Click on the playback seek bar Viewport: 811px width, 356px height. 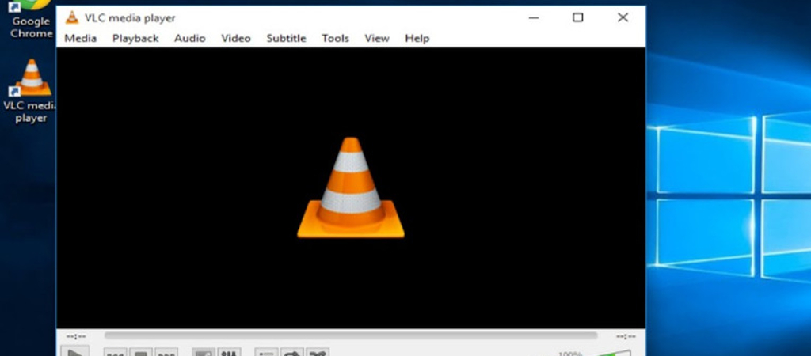click(x=351, y=336)
